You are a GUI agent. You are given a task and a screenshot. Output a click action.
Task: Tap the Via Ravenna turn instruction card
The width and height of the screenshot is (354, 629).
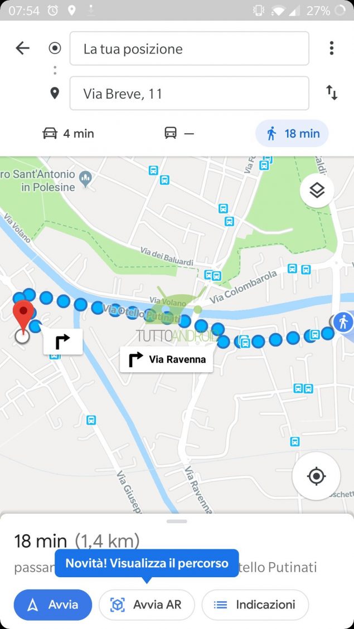(167, 359)
